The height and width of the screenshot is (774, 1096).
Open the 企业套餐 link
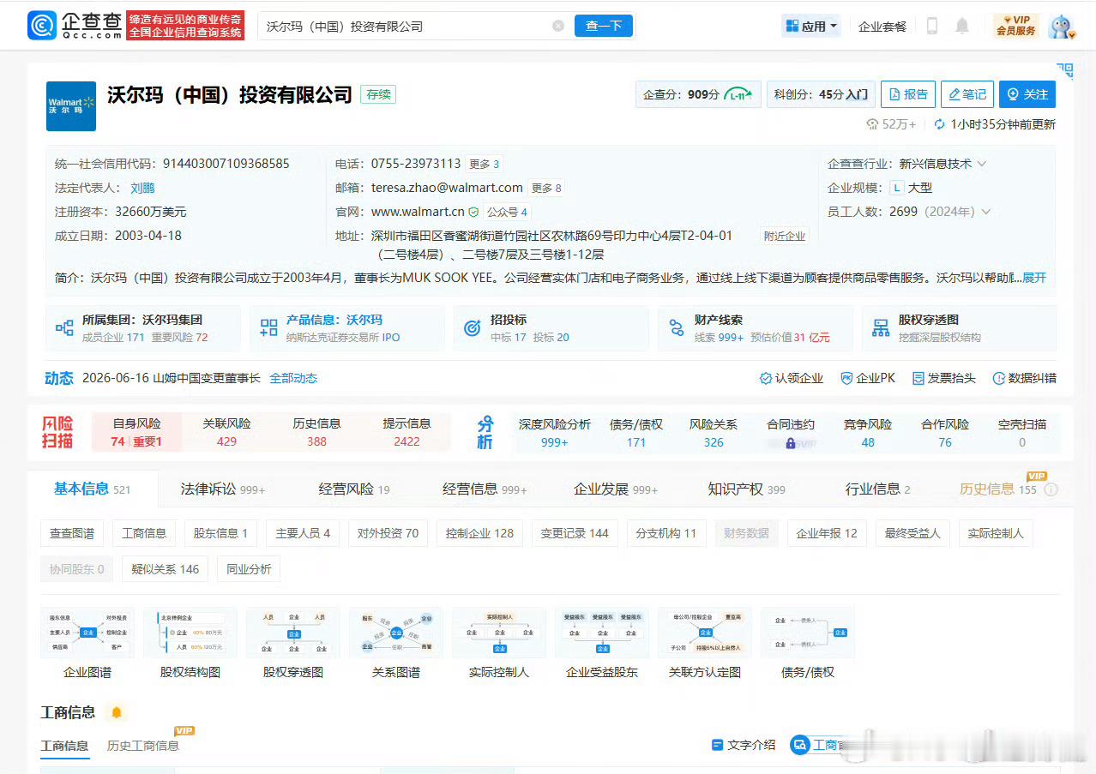click(x=882, y=27)
